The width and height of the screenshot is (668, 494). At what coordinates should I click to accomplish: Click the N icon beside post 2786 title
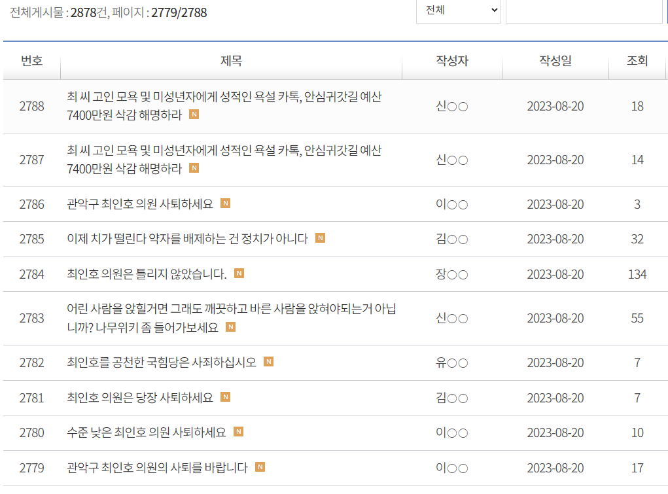point(225,203)
